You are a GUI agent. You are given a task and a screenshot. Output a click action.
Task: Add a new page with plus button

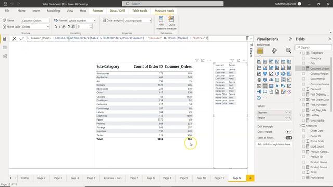250,178
